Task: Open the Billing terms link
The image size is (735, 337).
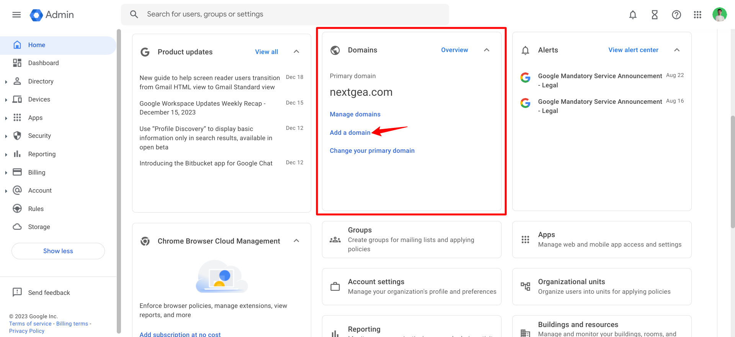Action: 72,324
